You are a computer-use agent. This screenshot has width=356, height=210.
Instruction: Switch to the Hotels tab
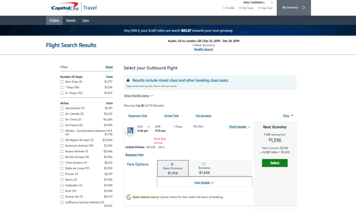tap(71, 20)
